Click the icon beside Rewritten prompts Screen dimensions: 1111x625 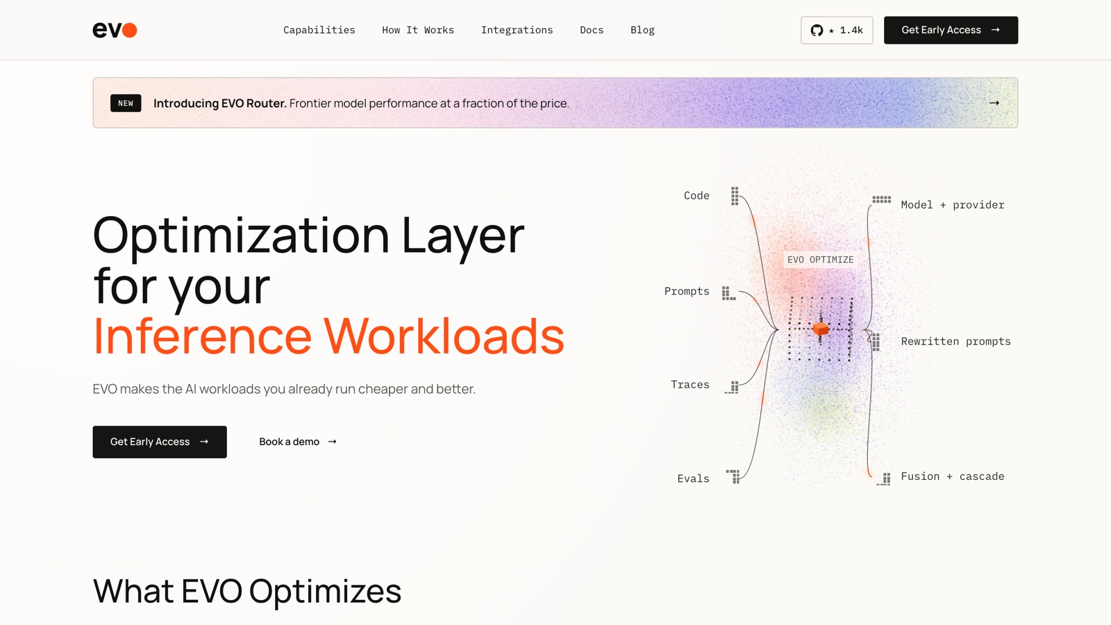coord(876,342)
